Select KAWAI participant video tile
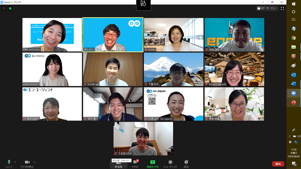Screen dimensions: 301x169 (x=173, y=35)
